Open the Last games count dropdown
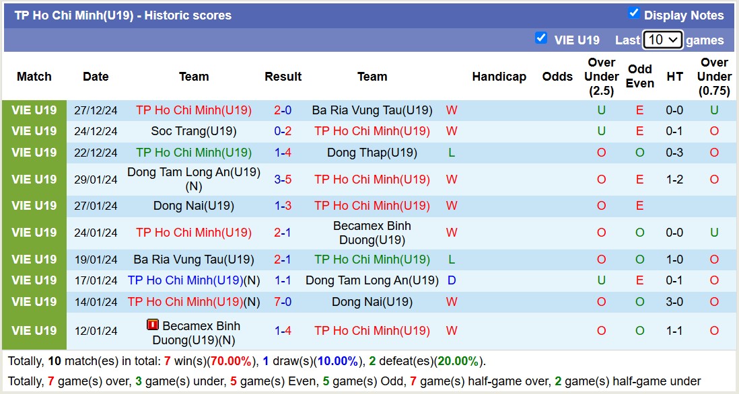This screenshot has width=739, height=394. coord(662,40)
